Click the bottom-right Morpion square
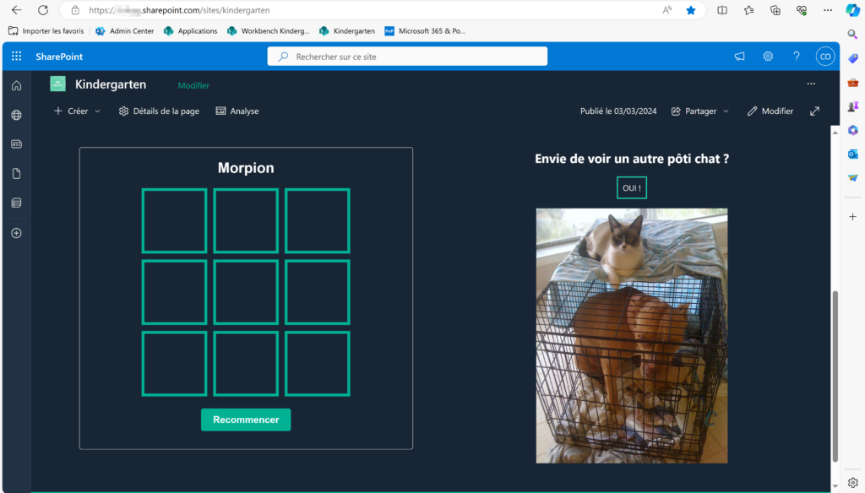 (318, 364)
